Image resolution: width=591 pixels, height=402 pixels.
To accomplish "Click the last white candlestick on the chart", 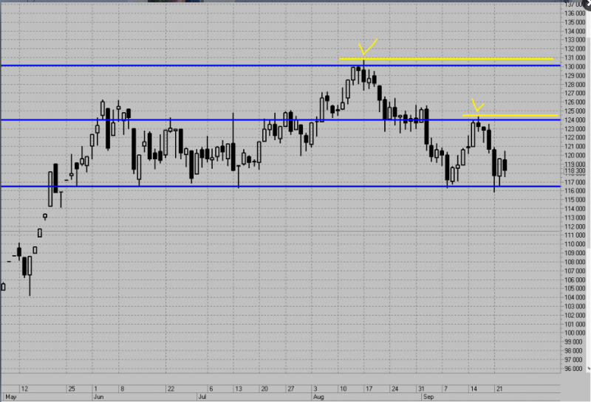I will (499, 167).
